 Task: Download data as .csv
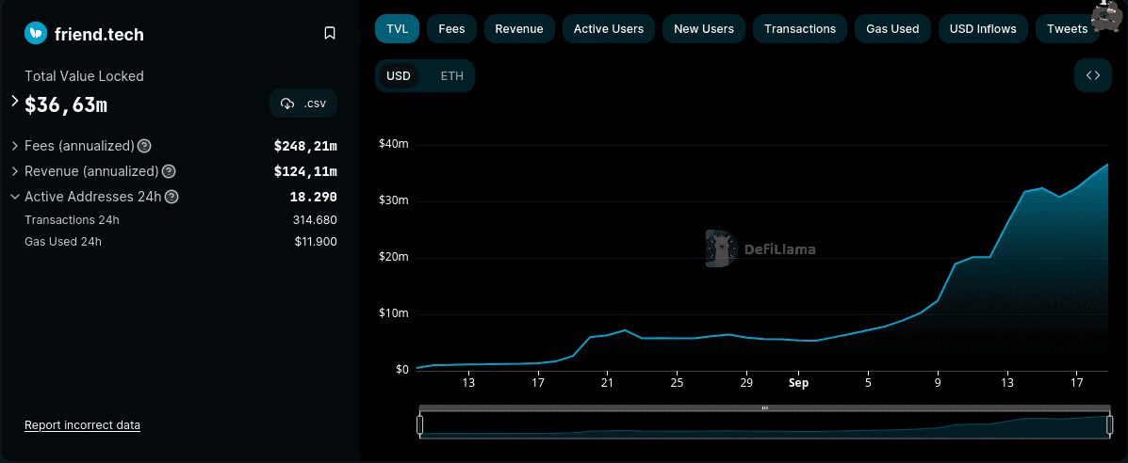(303, 104)
